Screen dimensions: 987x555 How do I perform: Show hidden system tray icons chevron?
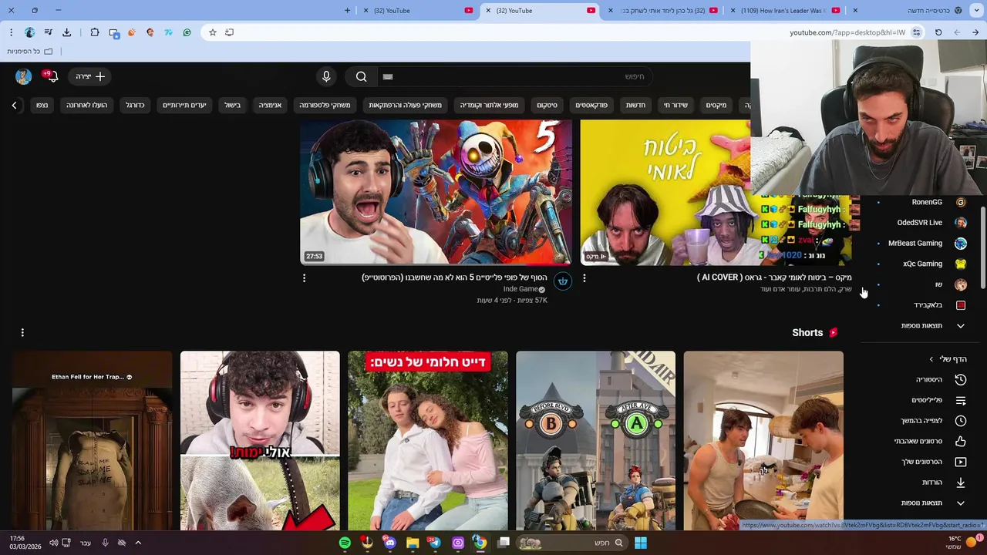(138, 543)
